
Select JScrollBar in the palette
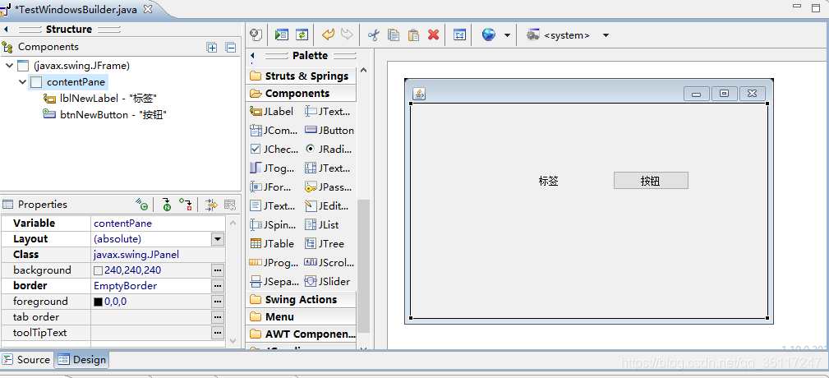330,262
